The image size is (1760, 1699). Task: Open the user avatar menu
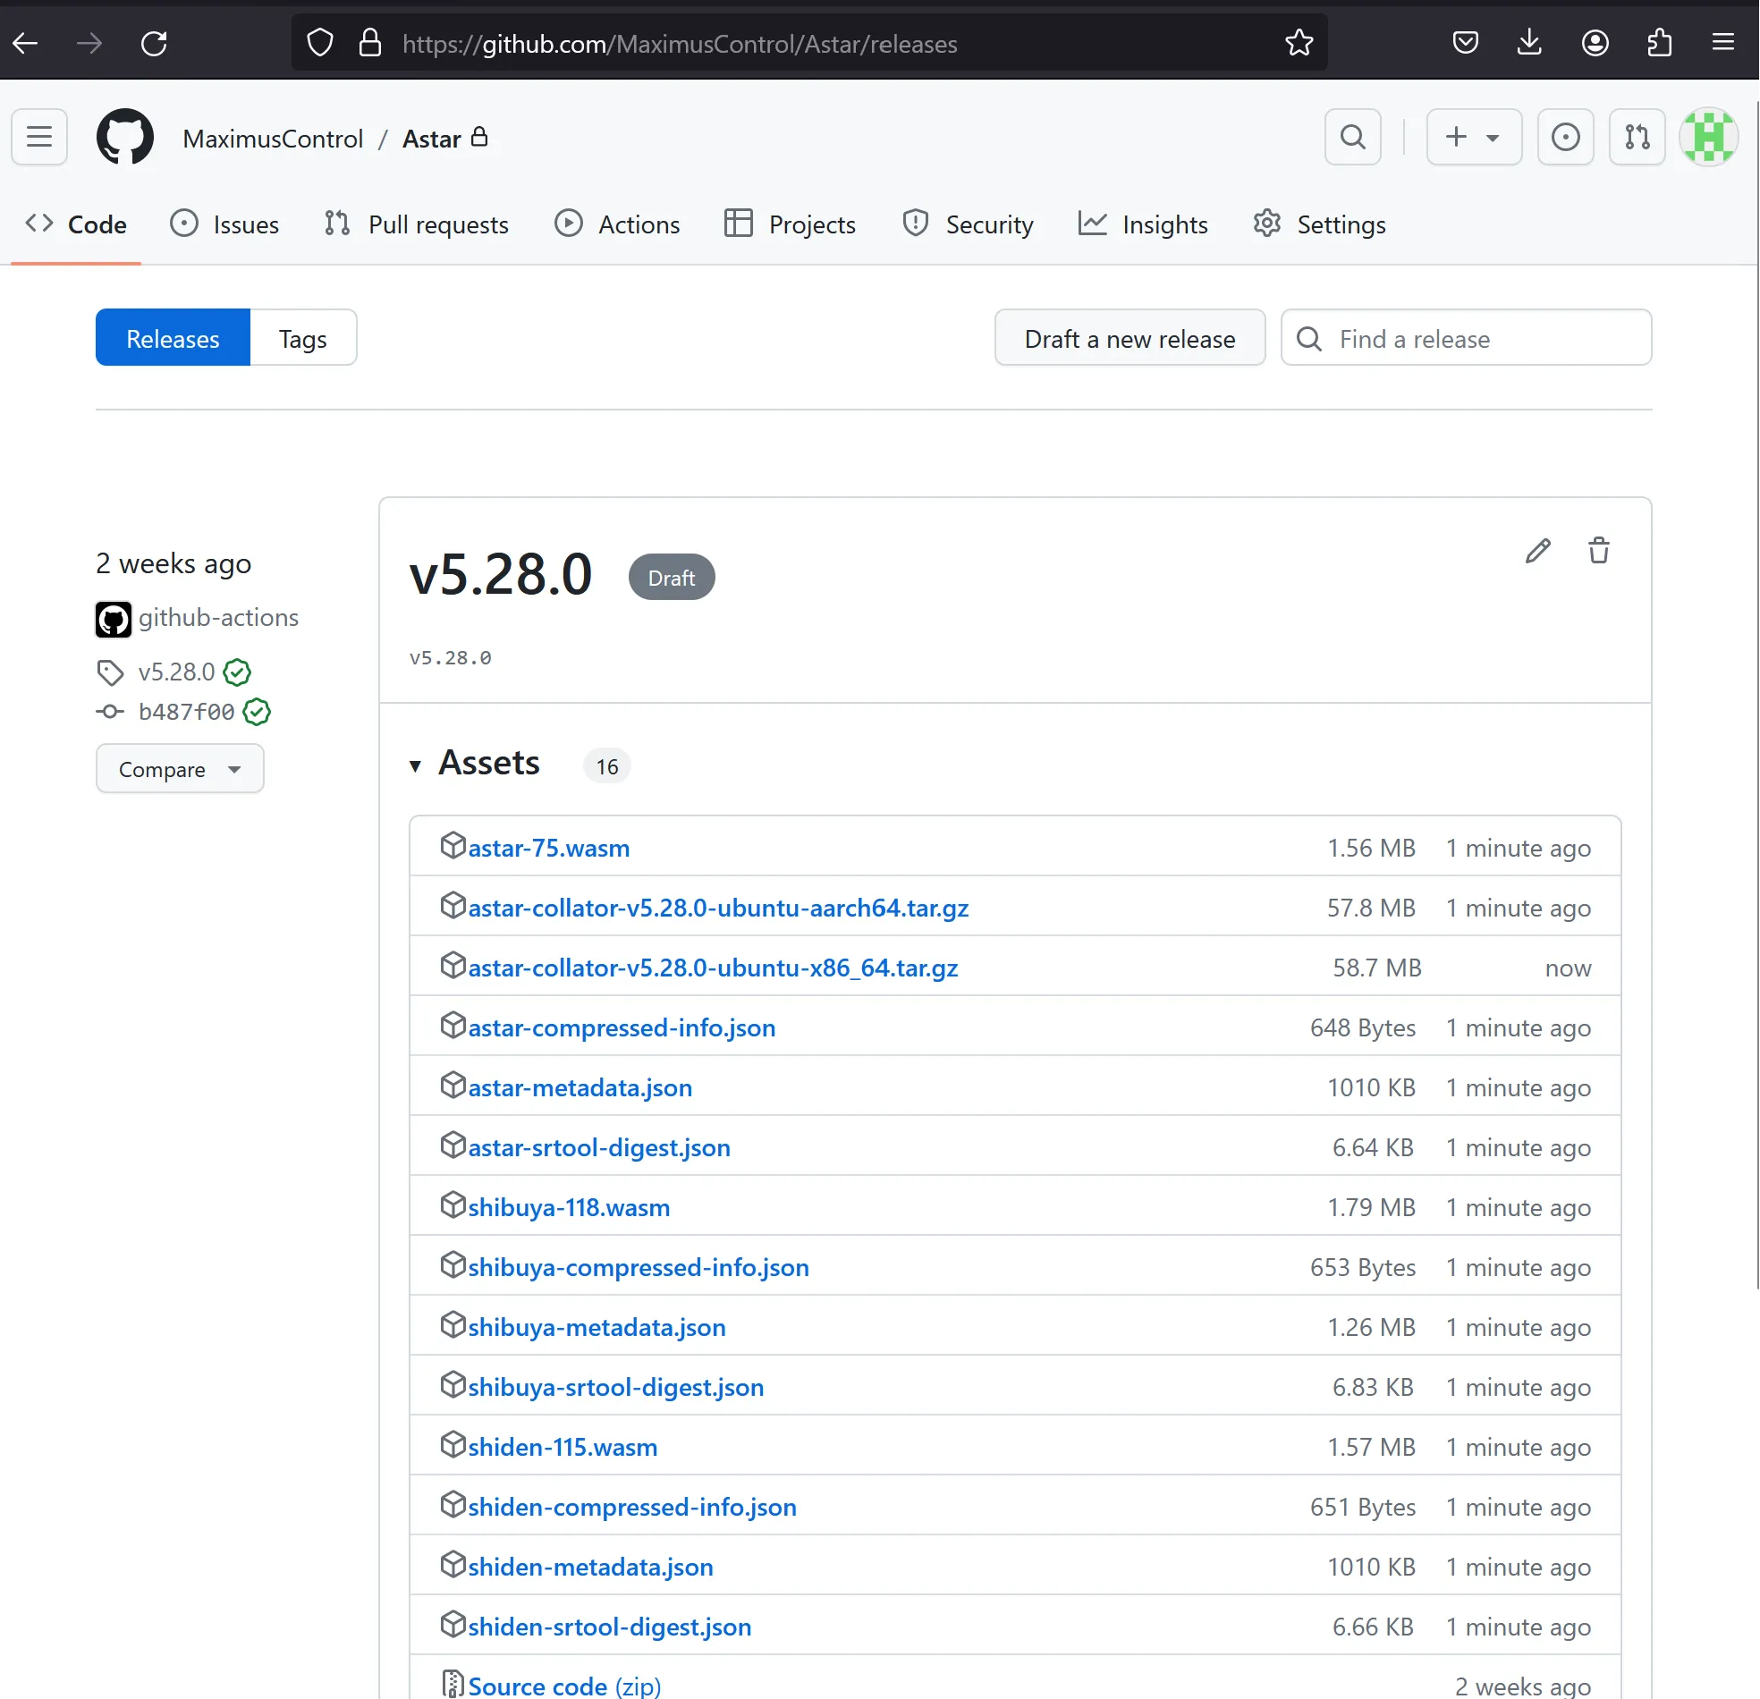1708,138
